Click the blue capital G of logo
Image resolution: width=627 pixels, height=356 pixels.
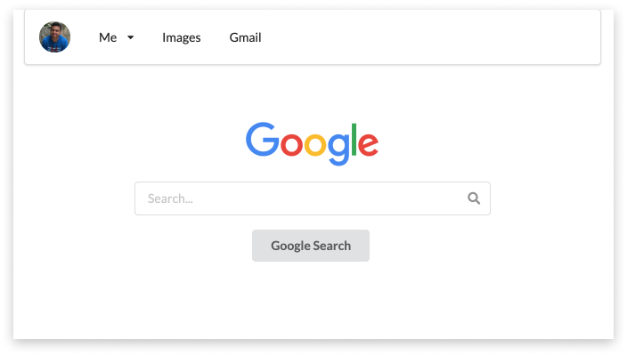coord(263,139)
